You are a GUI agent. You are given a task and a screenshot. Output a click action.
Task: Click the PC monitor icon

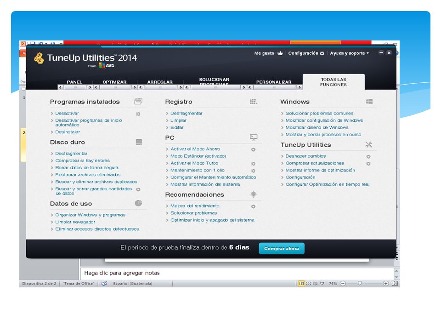pos(254,137)
